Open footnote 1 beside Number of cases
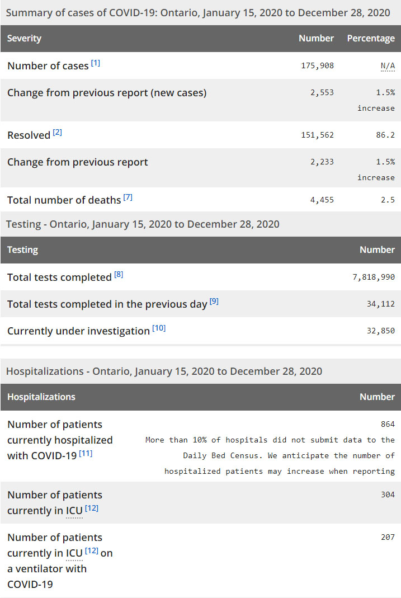 pos(96,63)
